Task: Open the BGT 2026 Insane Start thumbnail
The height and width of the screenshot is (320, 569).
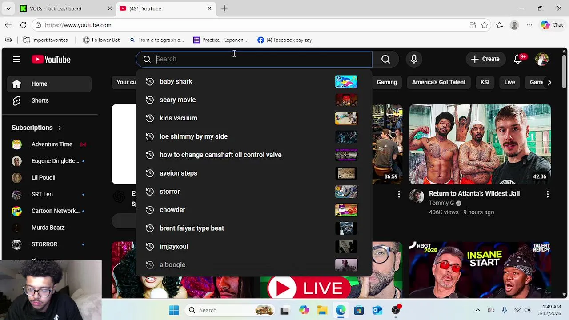Action: (x=480, y=269)
